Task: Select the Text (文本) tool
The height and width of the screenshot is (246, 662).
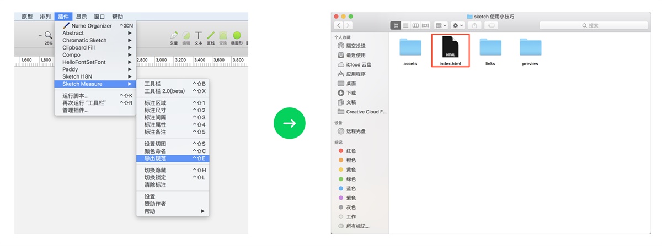Action: (199, 36)
